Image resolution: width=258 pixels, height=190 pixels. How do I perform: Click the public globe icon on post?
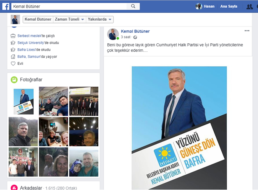[135, 37]
